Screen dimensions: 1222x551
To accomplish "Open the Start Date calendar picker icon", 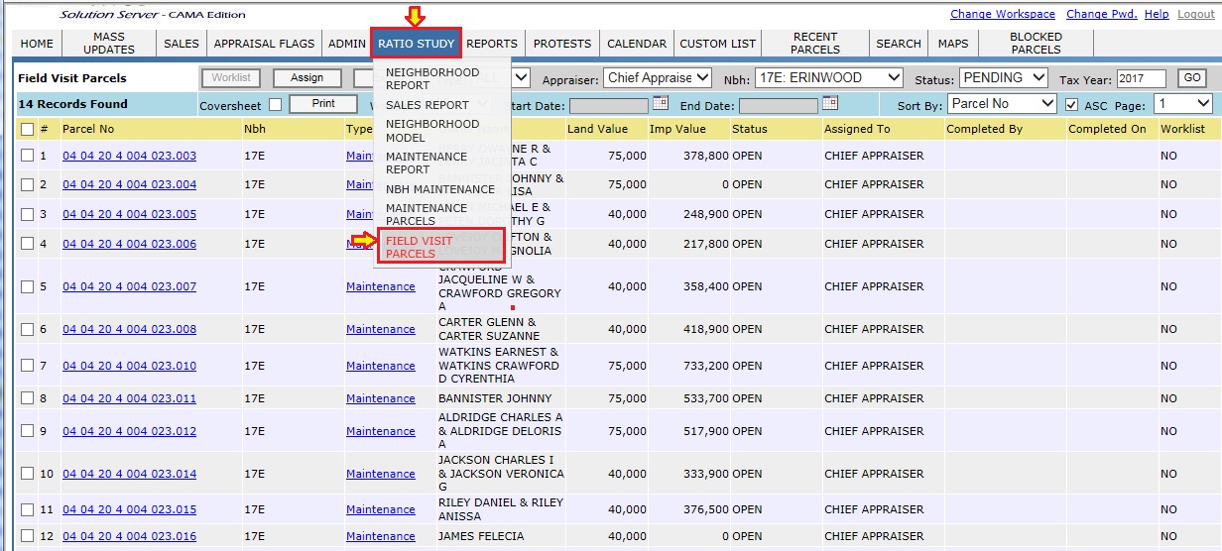I will (x=661, y=103).
